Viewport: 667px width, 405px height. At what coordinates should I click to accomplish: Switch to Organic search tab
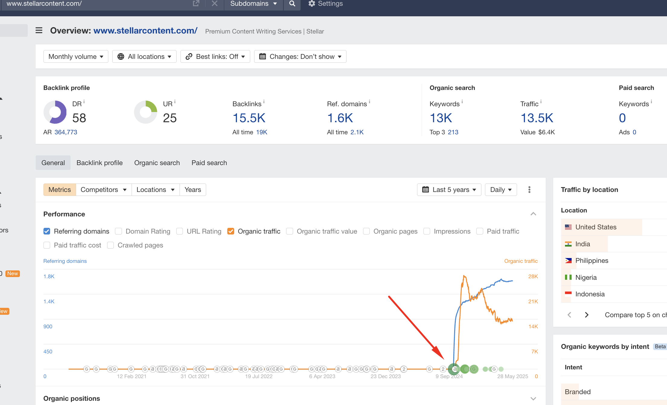click(157, 163)
